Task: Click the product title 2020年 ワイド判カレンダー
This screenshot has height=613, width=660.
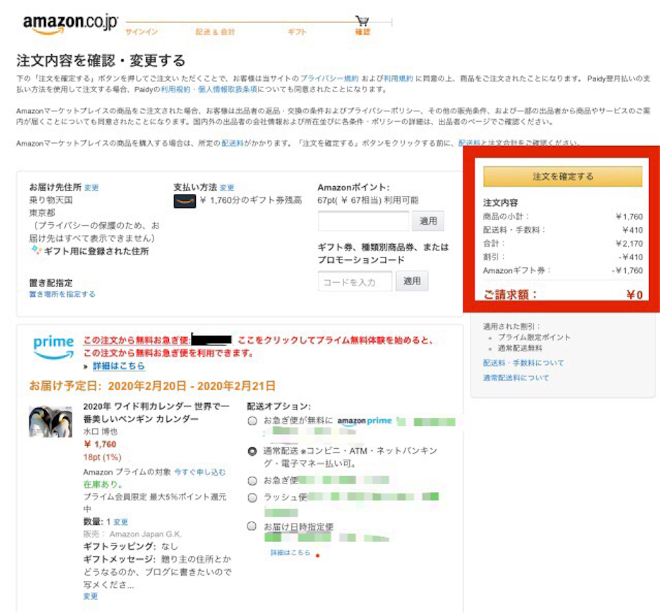Action: pyautogui.click(x=156, y=413)
